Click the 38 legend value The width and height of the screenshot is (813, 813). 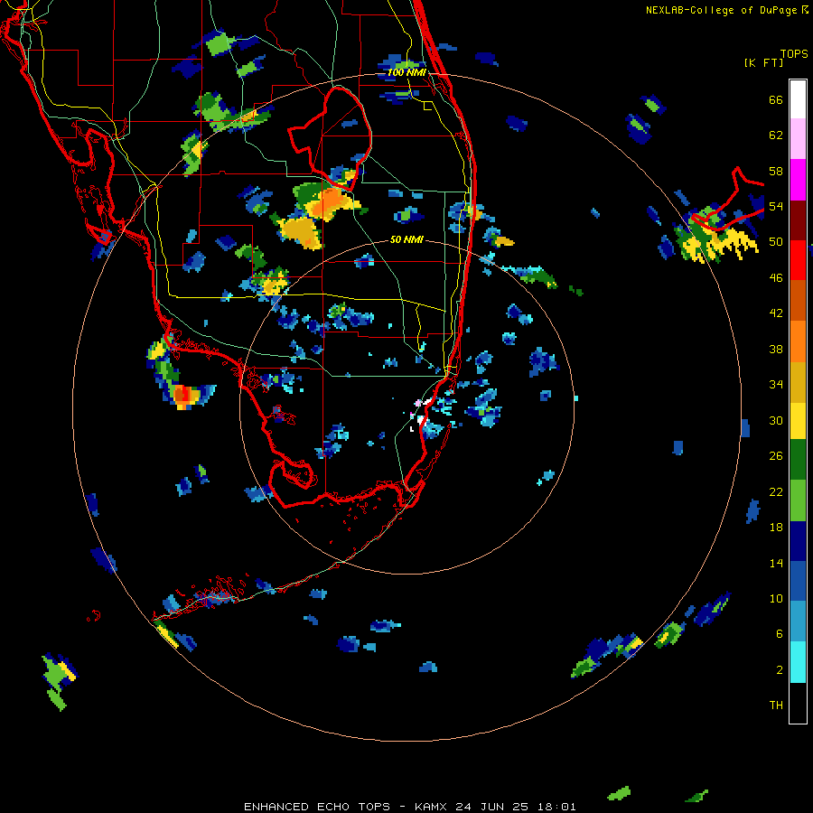[776, 350]
